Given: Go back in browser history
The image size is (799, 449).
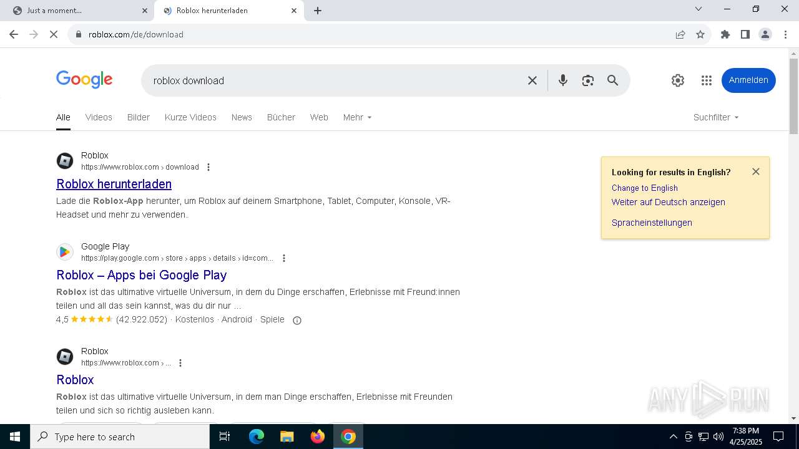Looking at the screenshot, I should pos(14,34).
